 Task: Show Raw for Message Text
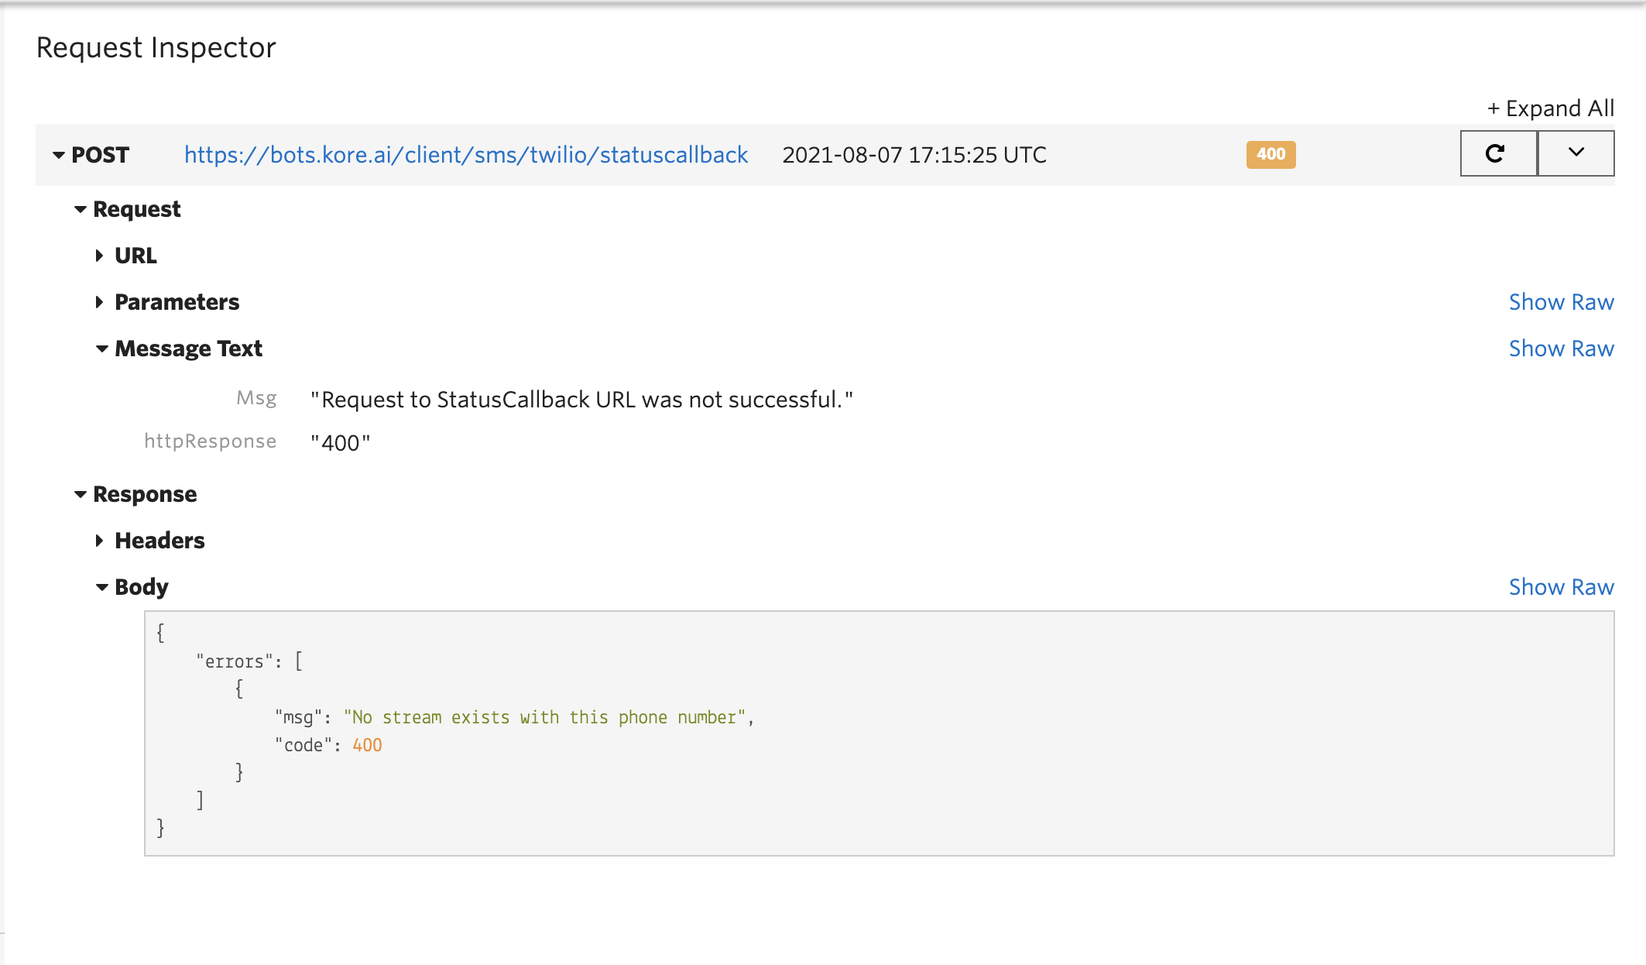(x=1562, y=349)
